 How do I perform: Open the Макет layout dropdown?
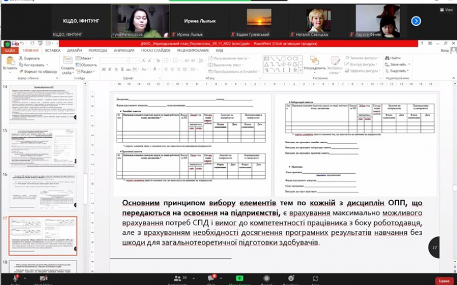[85, 58]
